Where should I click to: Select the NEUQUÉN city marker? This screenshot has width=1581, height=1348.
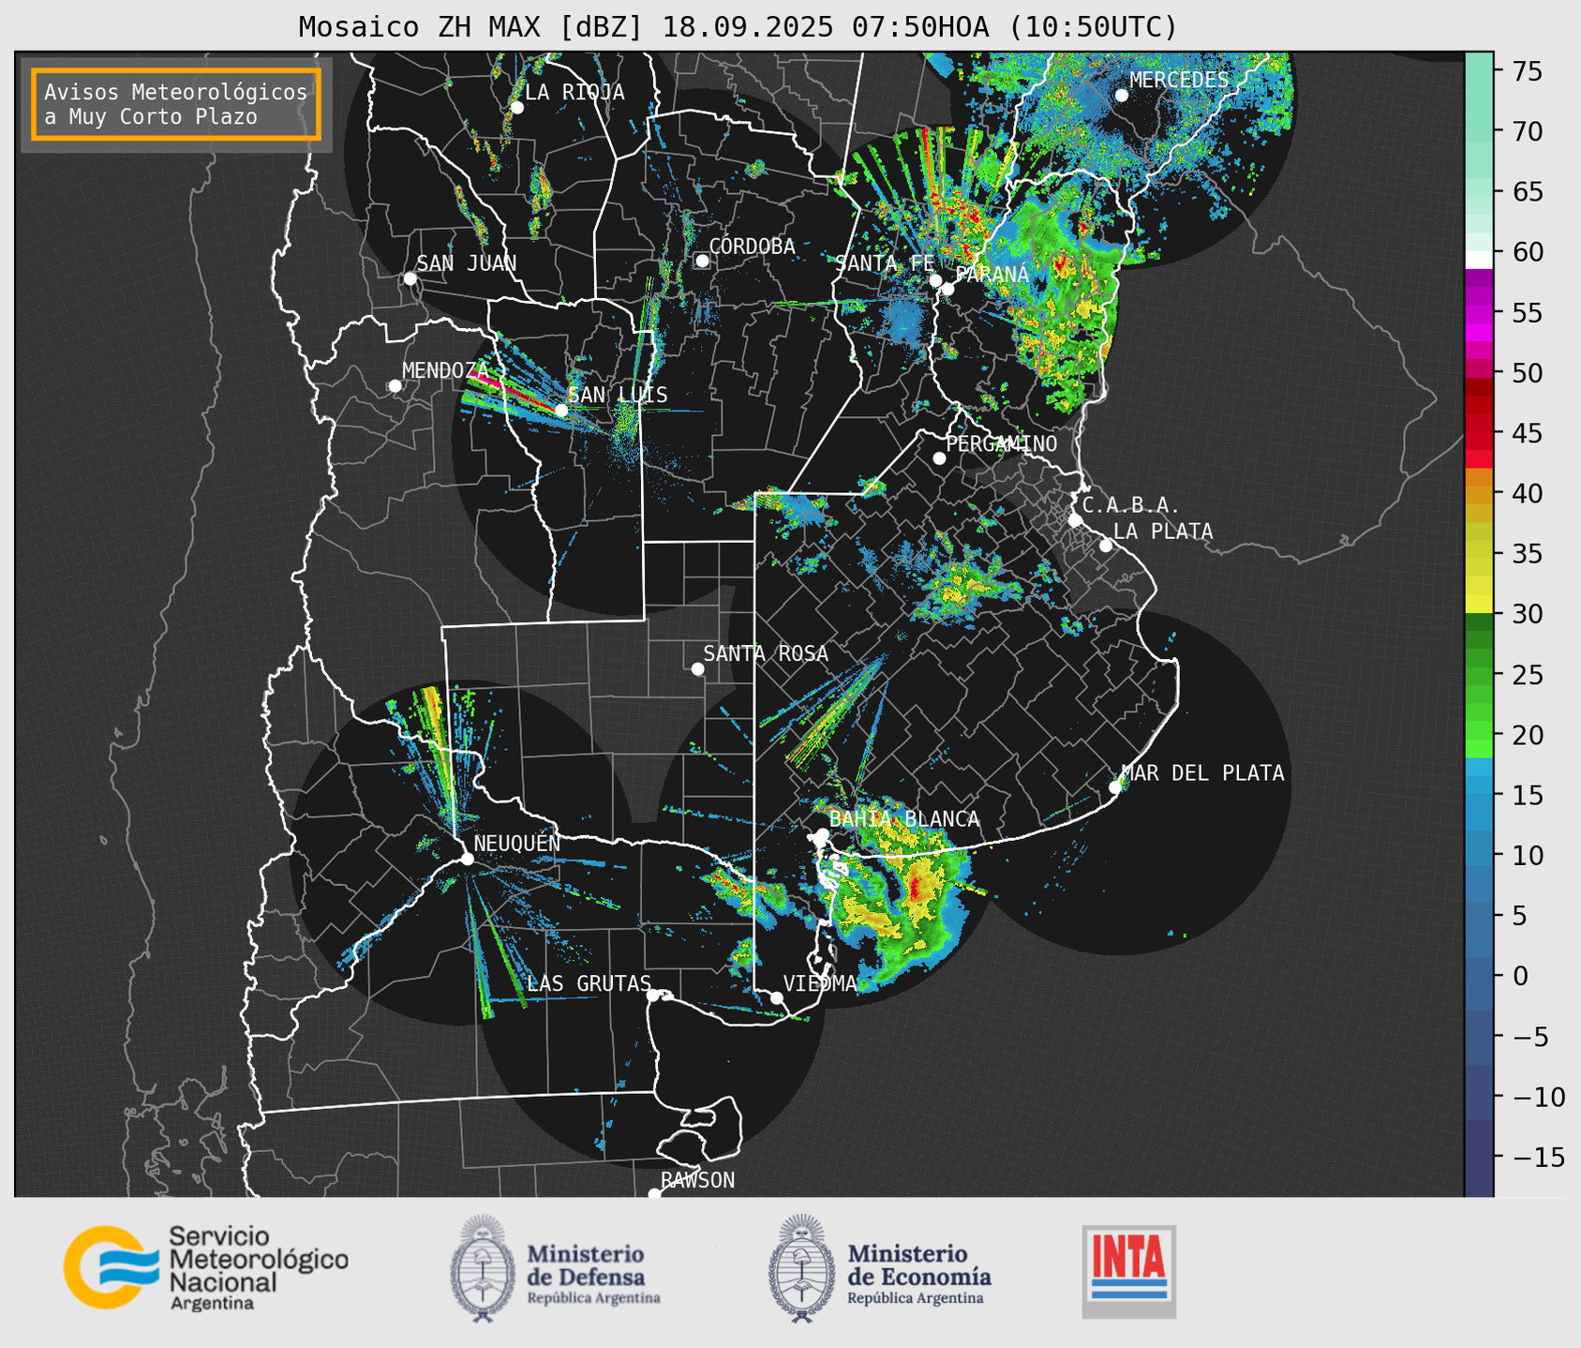tap(467, 859)
